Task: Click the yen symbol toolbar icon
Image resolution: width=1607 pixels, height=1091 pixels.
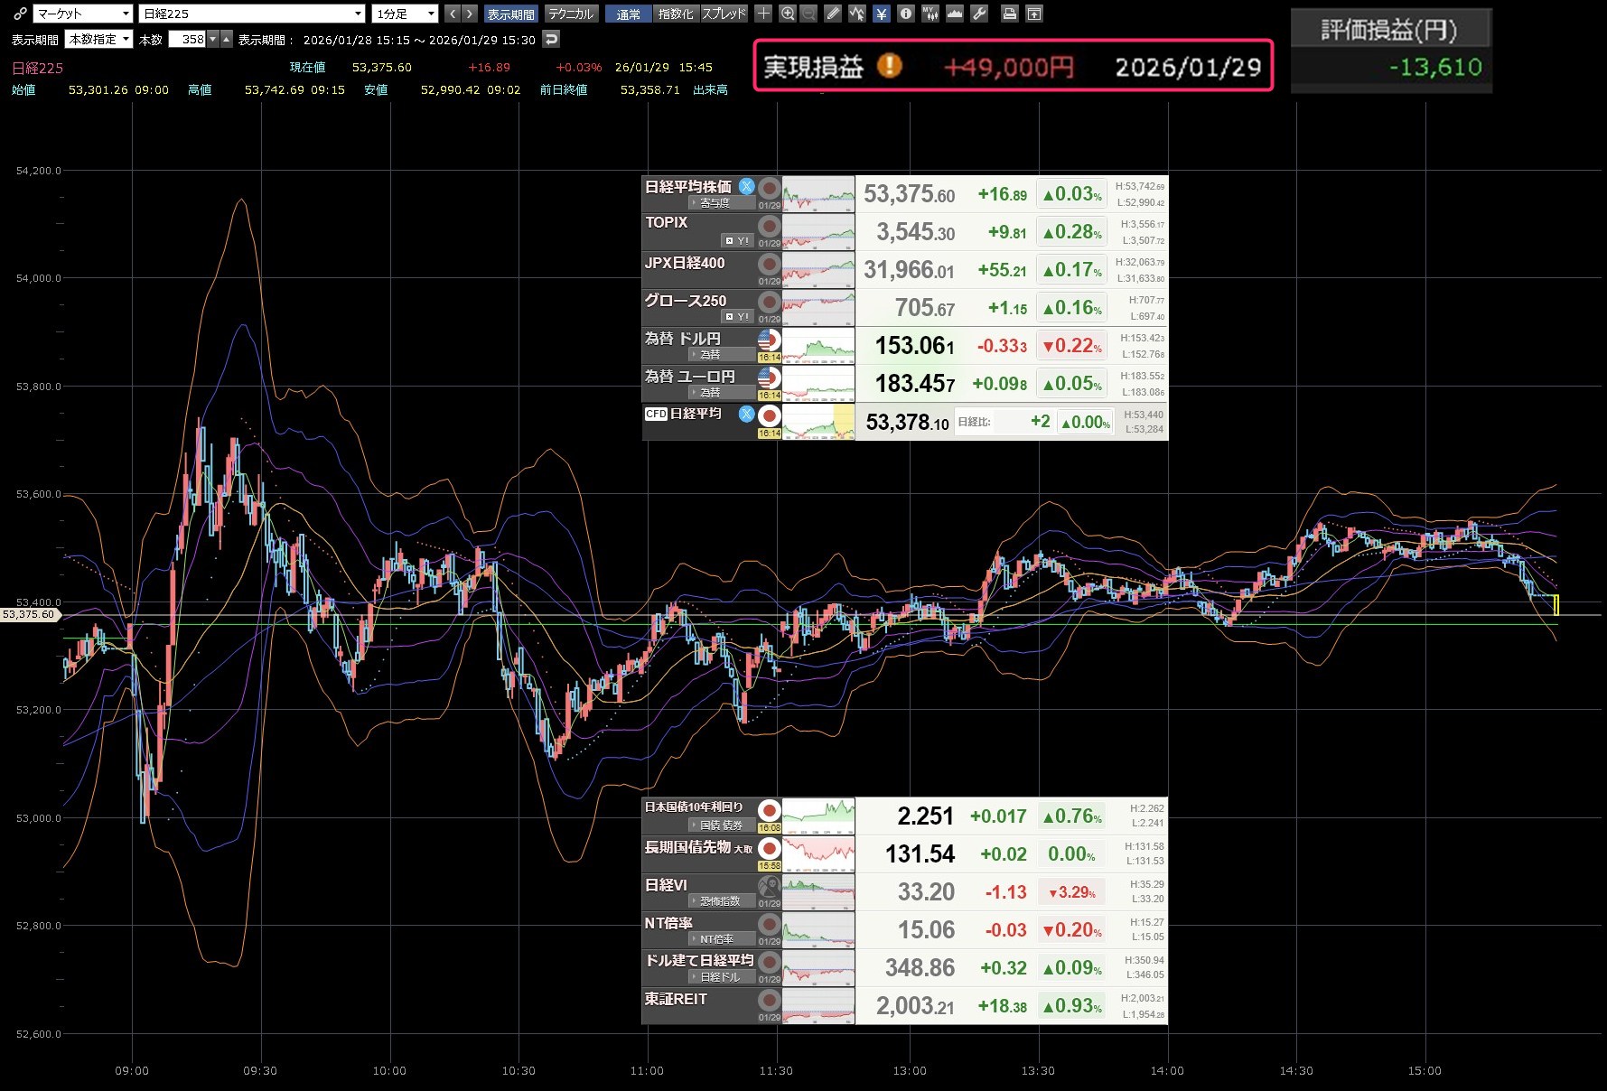Action: coord(881,14)
